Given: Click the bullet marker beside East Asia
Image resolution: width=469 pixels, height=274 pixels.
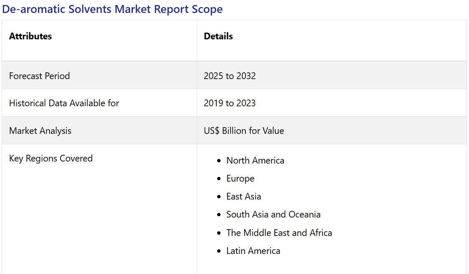Looking at the screenshot, I should (219, 197).
